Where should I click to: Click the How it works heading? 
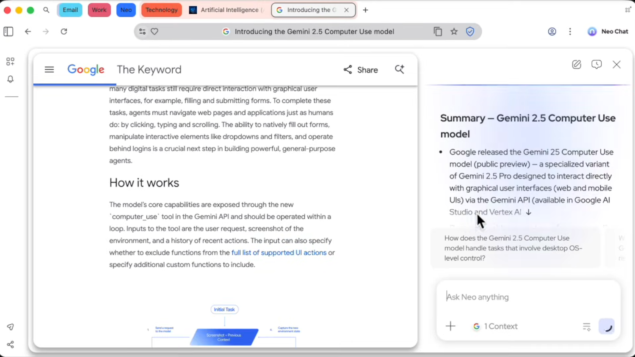144,183
